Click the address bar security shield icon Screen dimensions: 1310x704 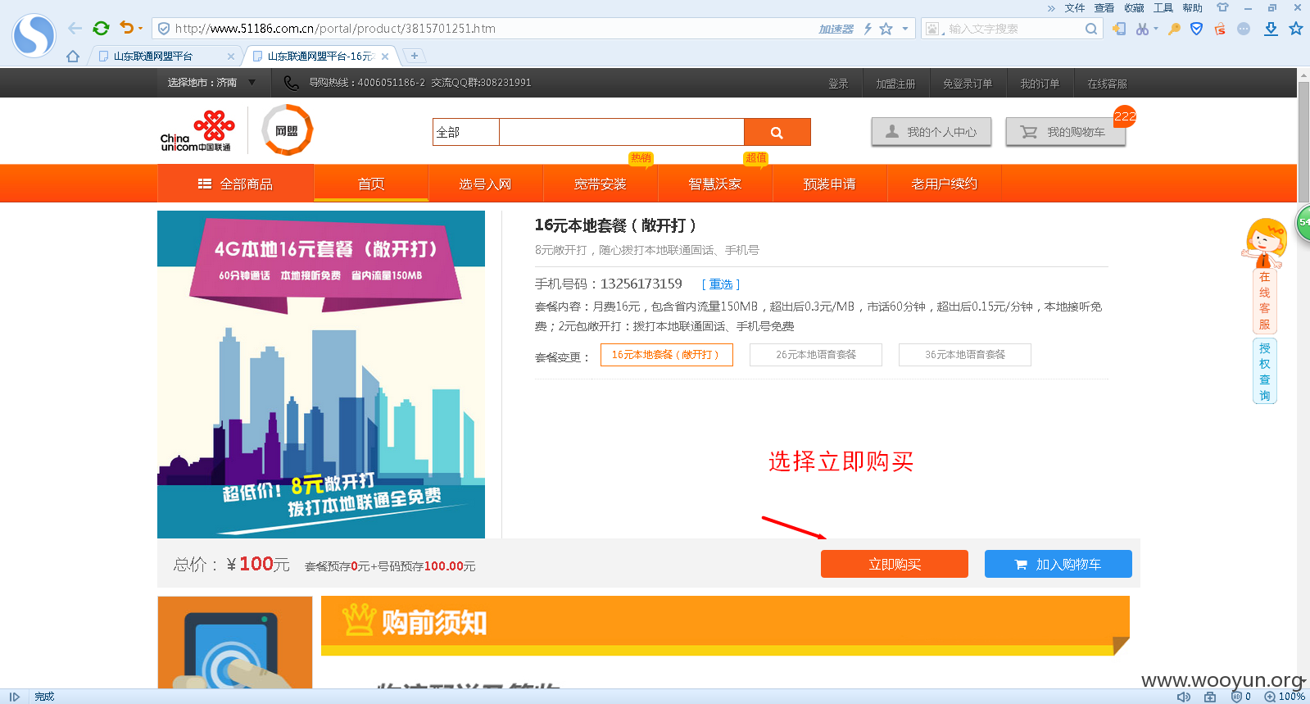click(x=164, y=29)
